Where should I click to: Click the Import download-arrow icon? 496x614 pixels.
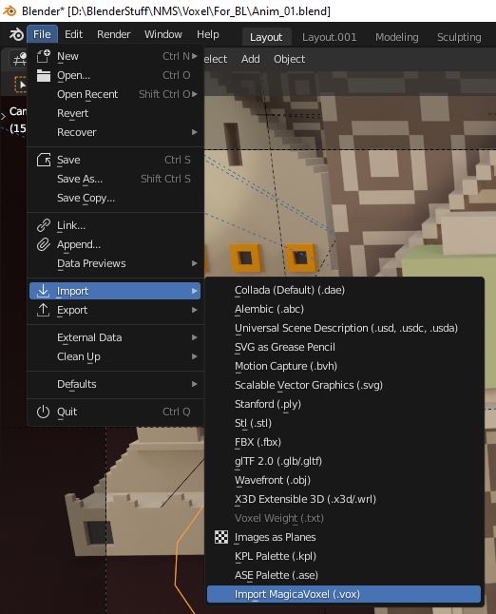pos(43,291)
